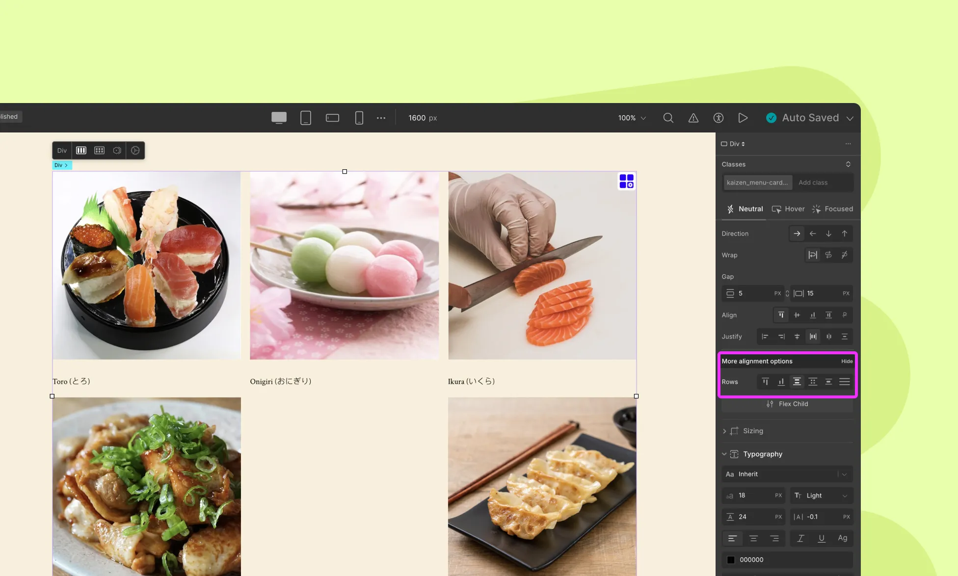This screenshot has width=958, height=576.
Task: Set Rows alignment to stretch
Action: click(845, 382)
